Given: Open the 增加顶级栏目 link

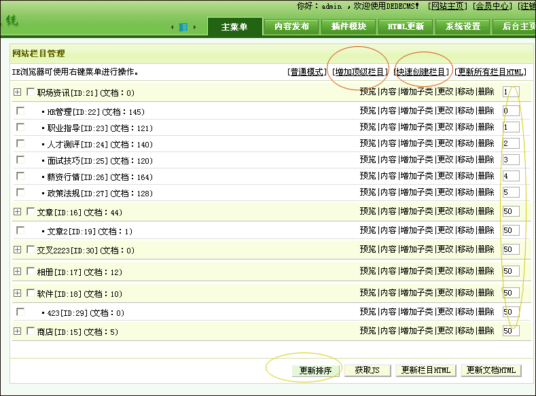Looking at the screenshot, I should pyautogui.click(x=359, y=72).
